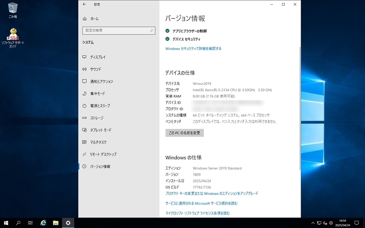Click the tray volume icon
This screenshot has height=228, width=365.
point(325,223)
